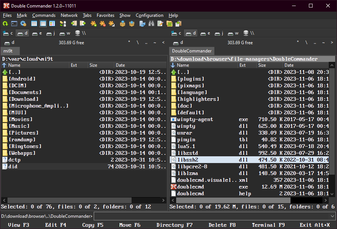The width and height of the screenshot is (337, 229).
Task: Click the Refresh toolbar icon
Action: point(5,24)
